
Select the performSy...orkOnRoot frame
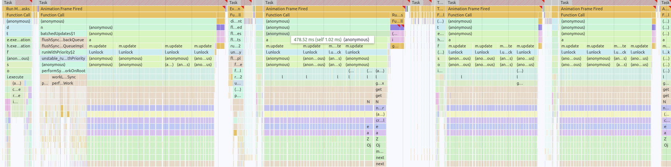(x=63, y=71)
